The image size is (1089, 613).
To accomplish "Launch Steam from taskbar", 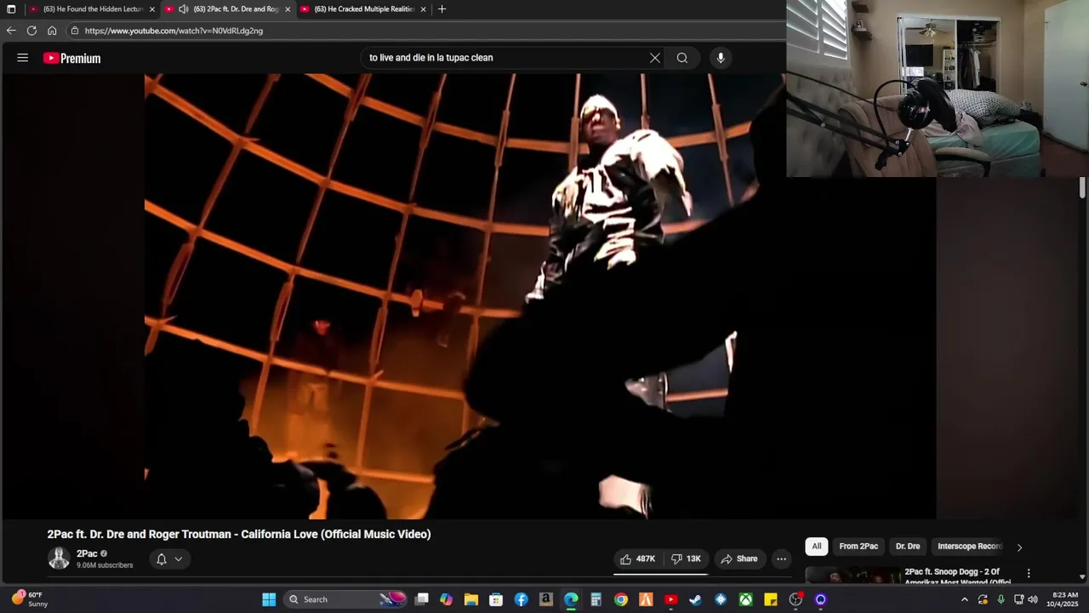I will pos(695,599).
